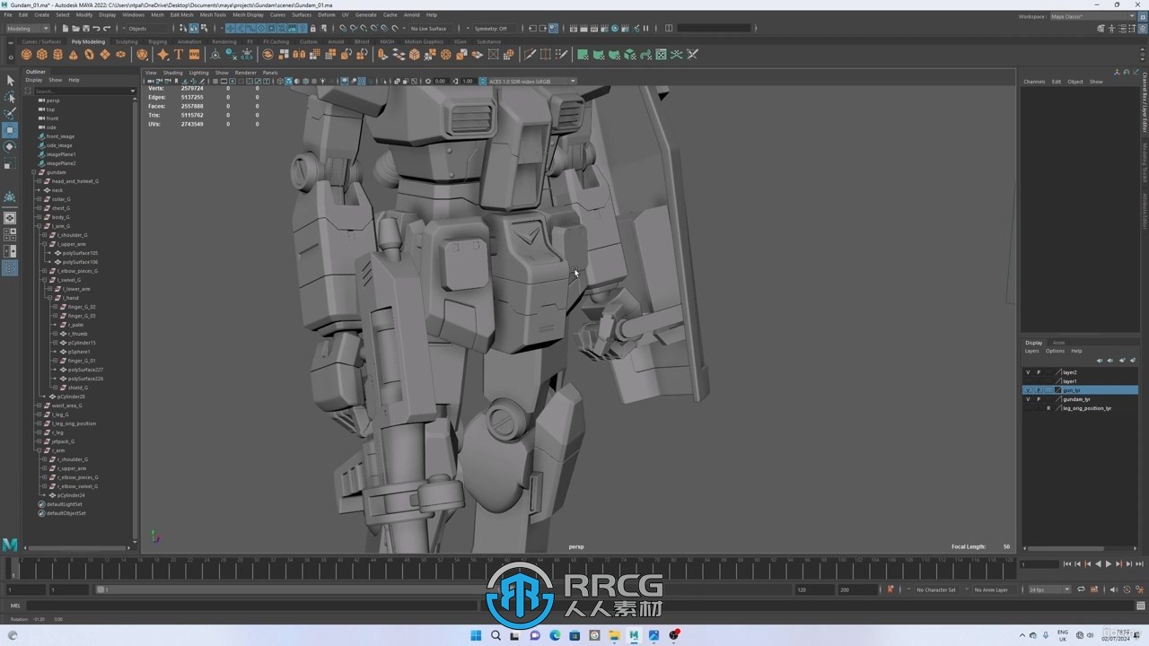
Task: Select jetpack_G in the Outliner
Action: (x=63, y=441)
